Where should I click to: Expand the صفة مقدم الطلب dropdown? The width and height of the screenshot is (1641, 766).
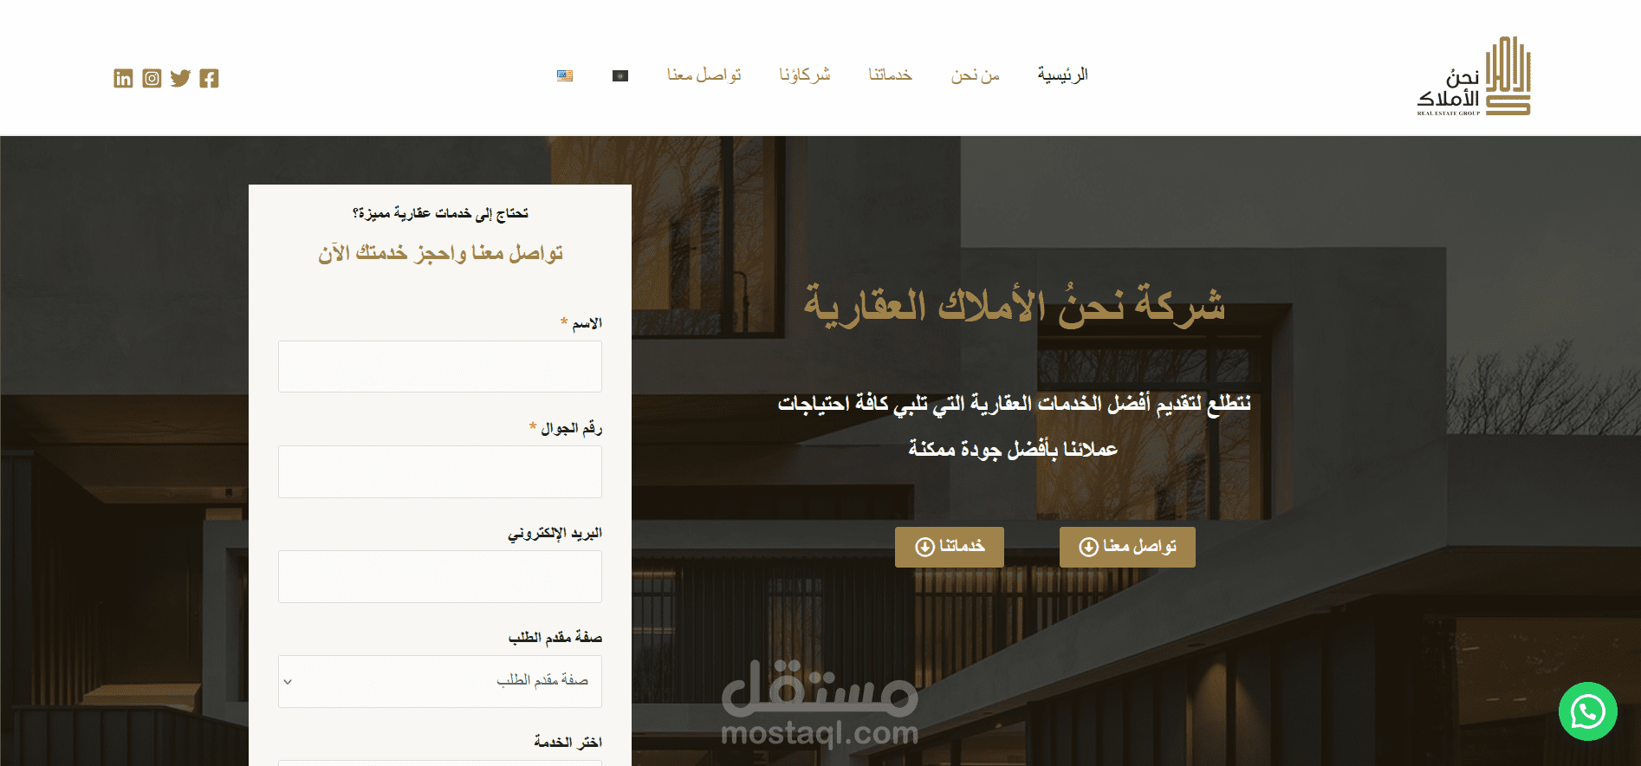440,681
